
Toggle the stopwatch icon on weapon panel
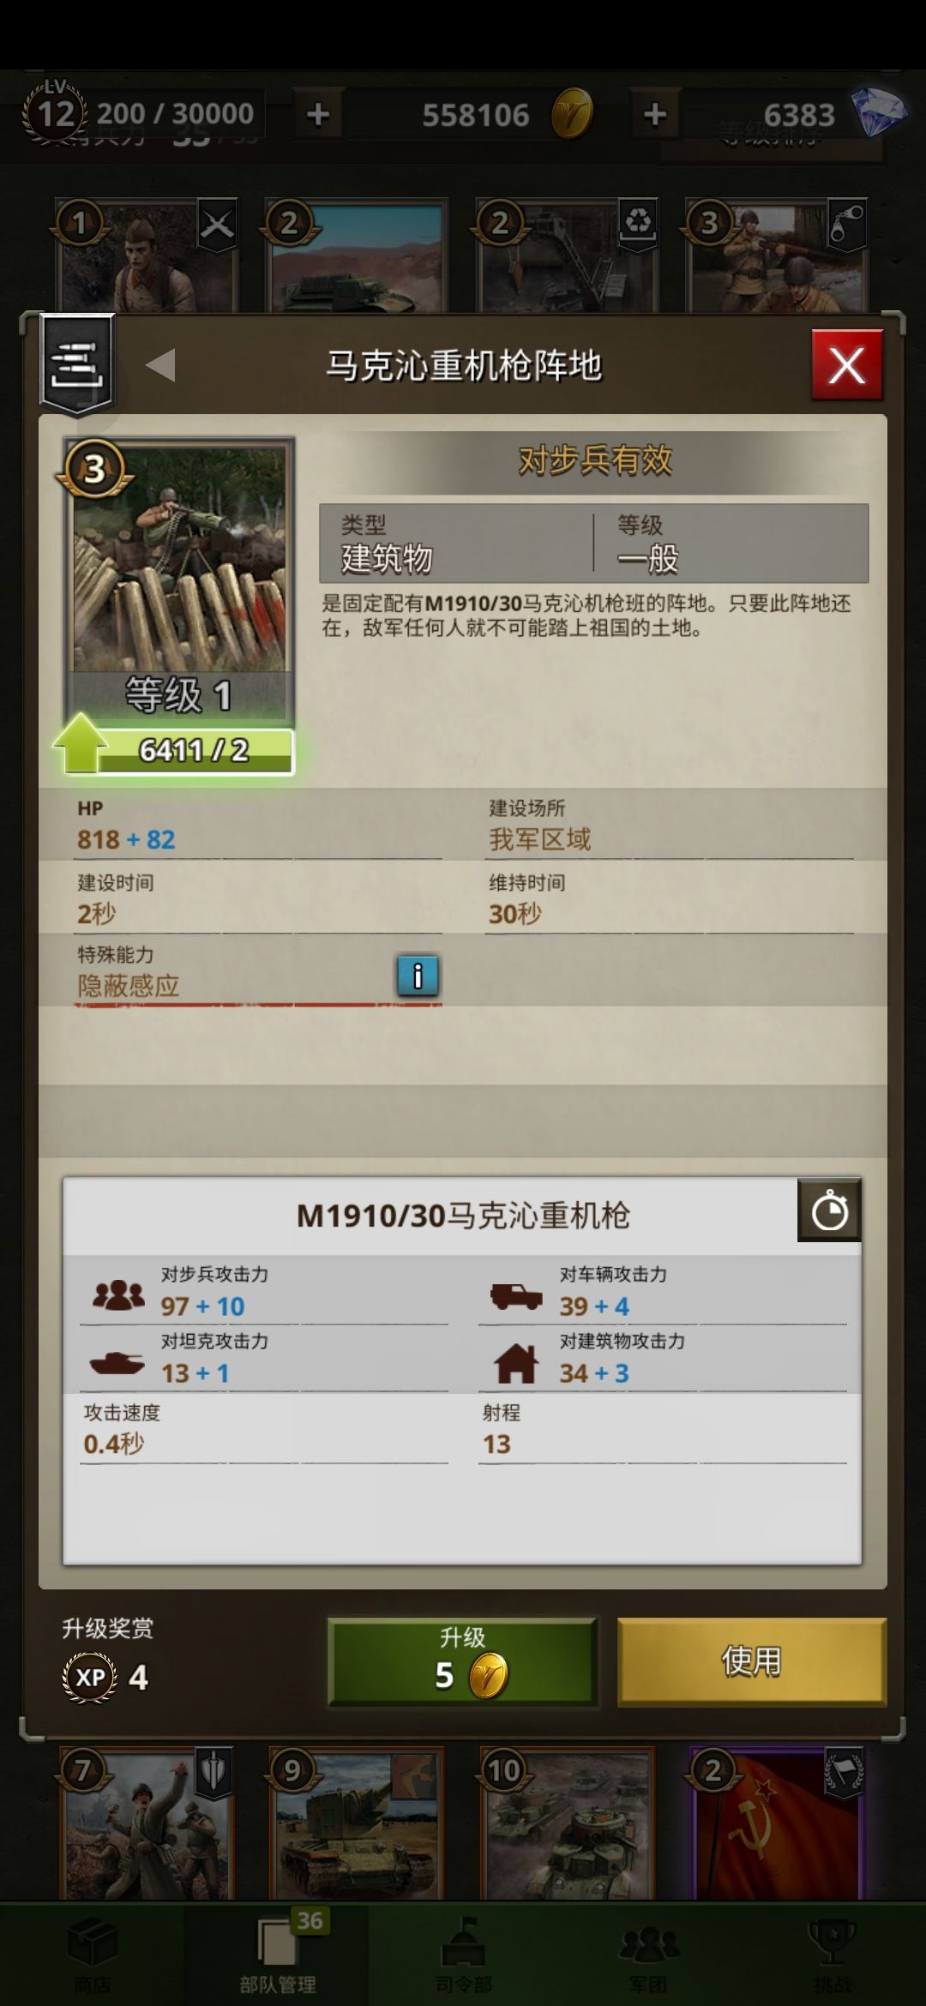829,1210
